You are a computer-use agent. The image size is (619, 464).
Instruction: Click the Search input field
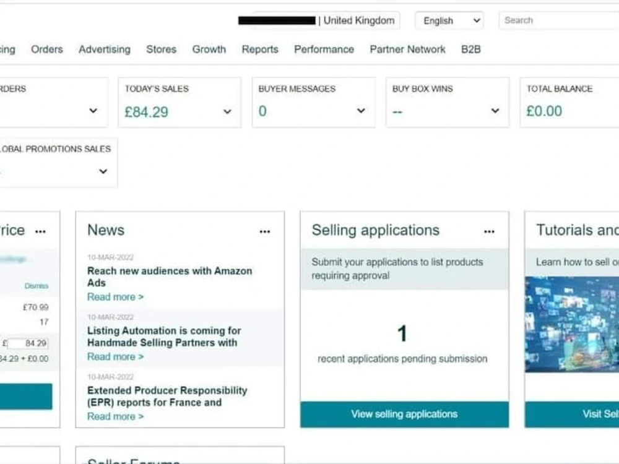click(x=558, y=20)
